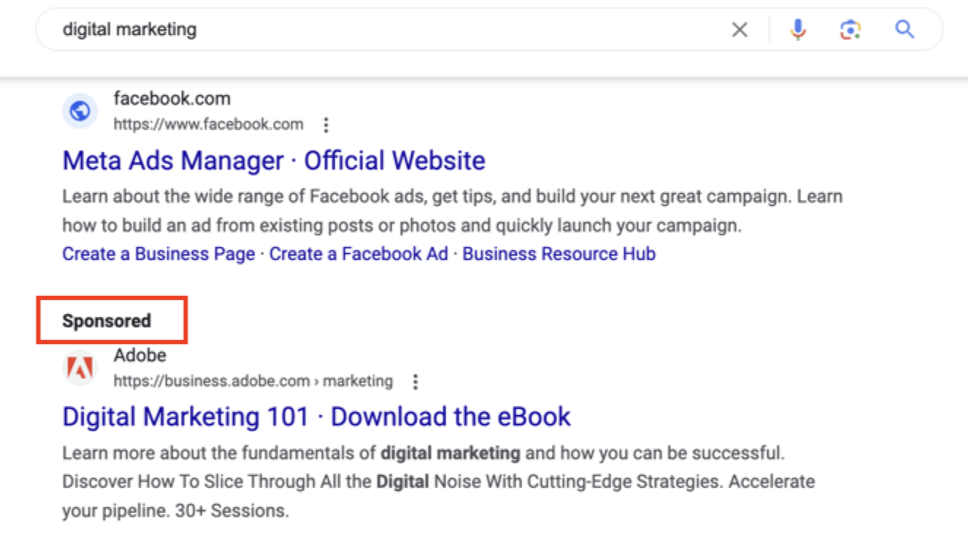This screenshot has width=968, height=545.
Task: Open the 'Create a Business Page' sitelink
Action: [158, 254]
